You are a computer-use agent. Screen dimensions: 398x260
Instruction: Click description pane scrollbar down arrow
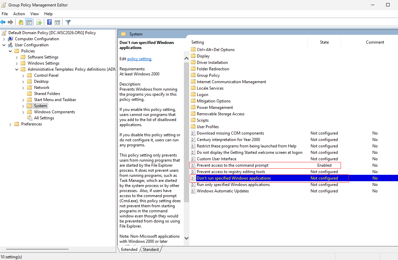tap(186, 238)
